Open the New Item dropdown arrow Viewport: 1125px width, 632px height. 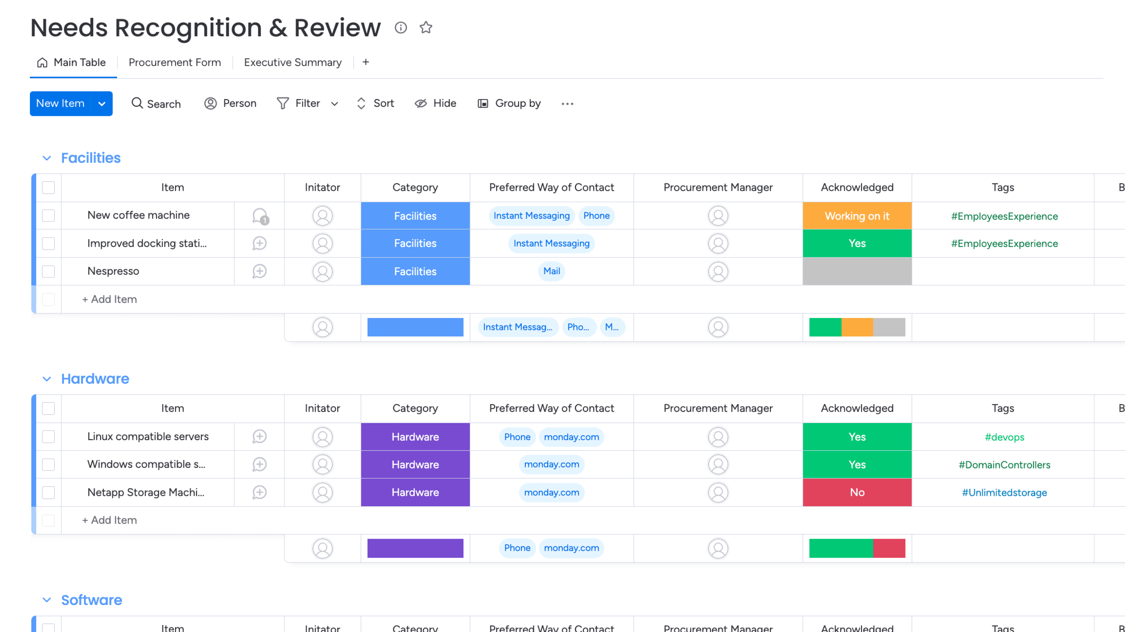102,103
